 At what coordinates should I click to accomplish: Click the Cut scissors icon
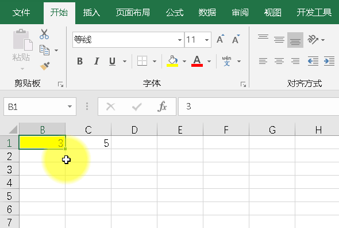[x=44, y=34]
